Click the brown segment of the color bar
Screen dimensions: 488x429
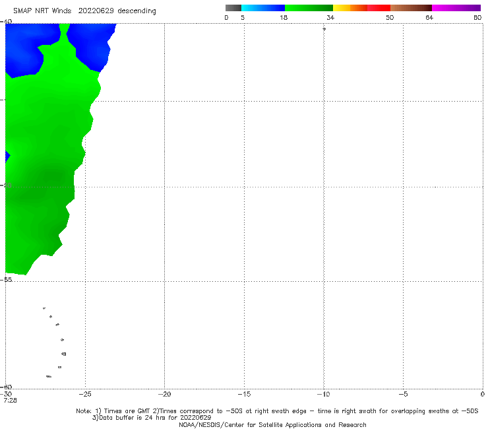point(411,8)
